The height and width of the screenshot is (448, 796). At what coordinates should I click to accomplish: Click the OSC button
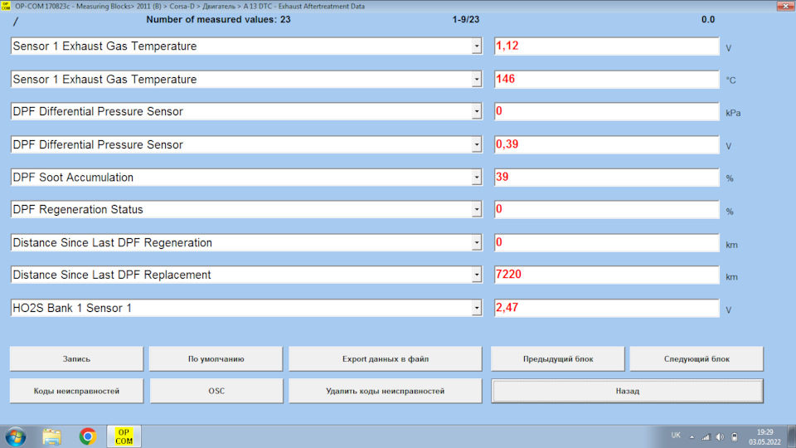point(216,391)
